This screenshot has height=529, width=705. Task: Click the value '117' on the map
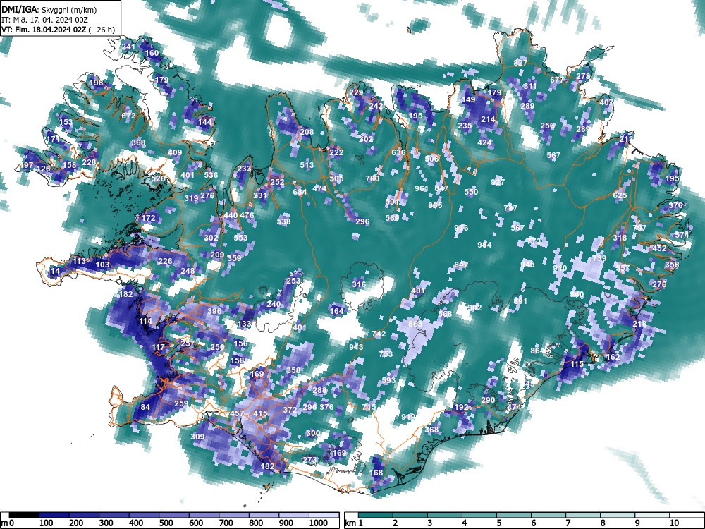tap(158, 347)
